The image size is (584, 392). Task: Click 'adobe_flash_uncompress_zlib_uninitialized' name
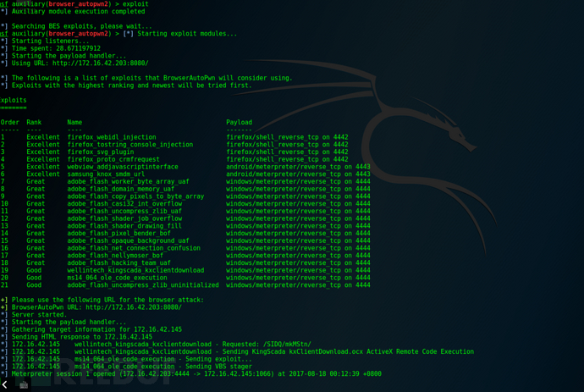(143, 285)
